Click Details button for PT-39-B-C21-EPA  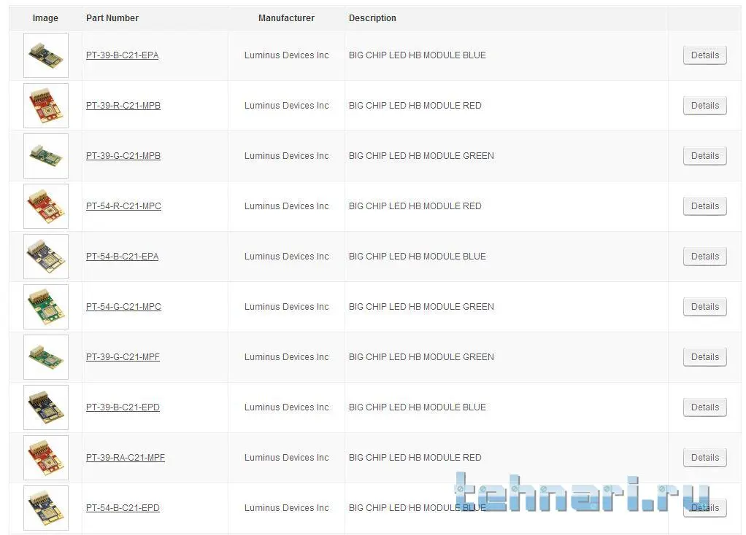(704, 55)
